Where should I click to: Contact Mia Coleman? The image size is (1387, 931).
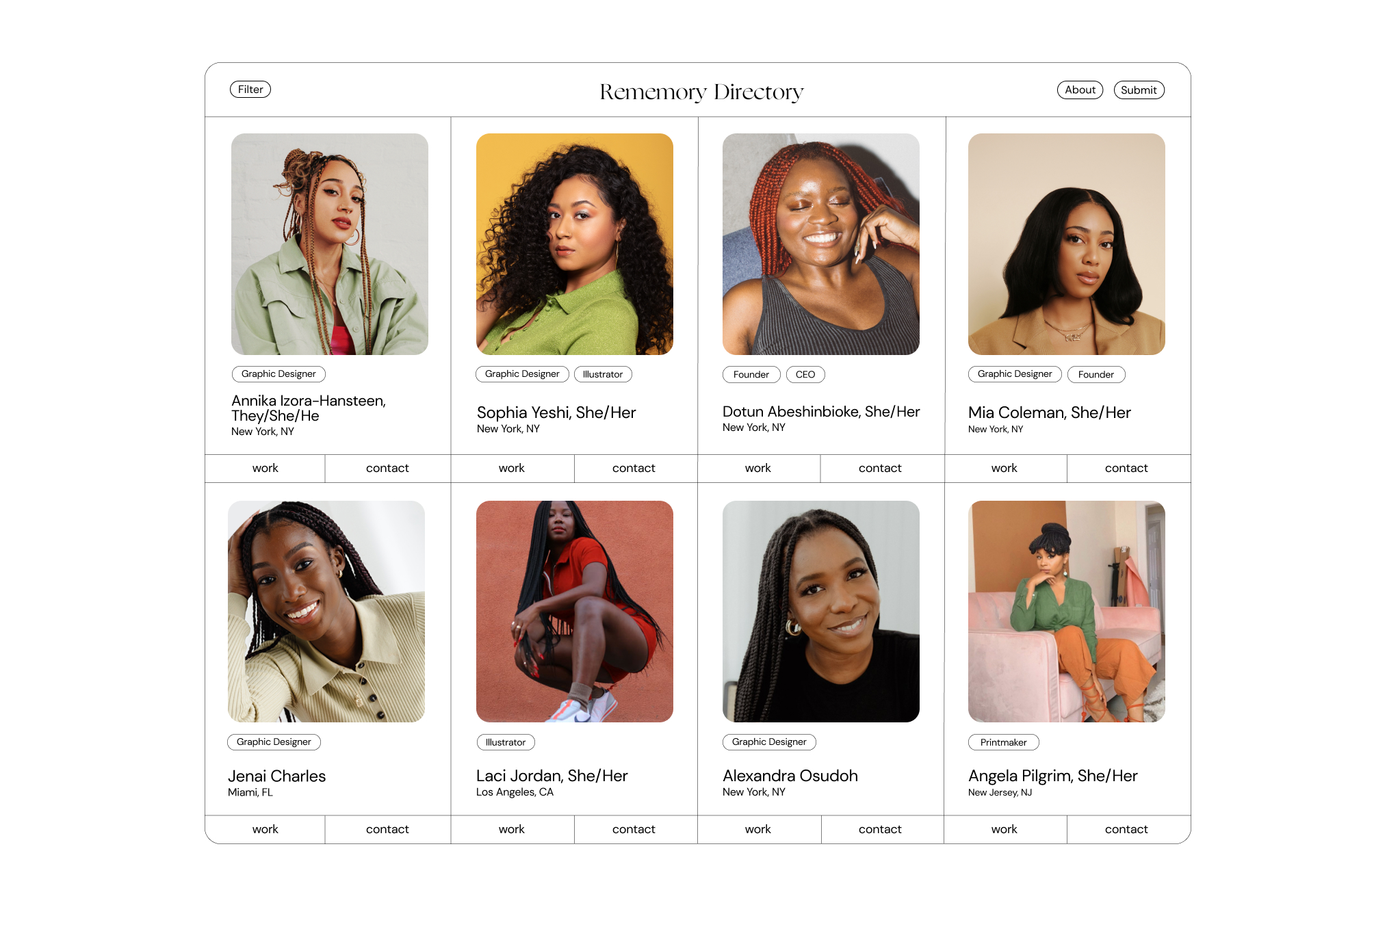pyautogui.click(x=1126, y=468)
